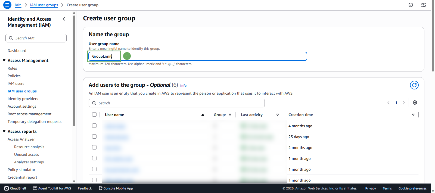This screenshot has height=193, width=435.
Task: Open the hamburger navigation menu
Action: (7, 5)
